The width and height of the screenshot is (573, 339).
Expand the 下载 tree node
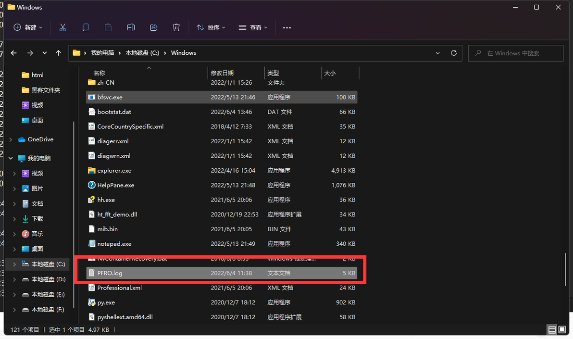point(14,219)
